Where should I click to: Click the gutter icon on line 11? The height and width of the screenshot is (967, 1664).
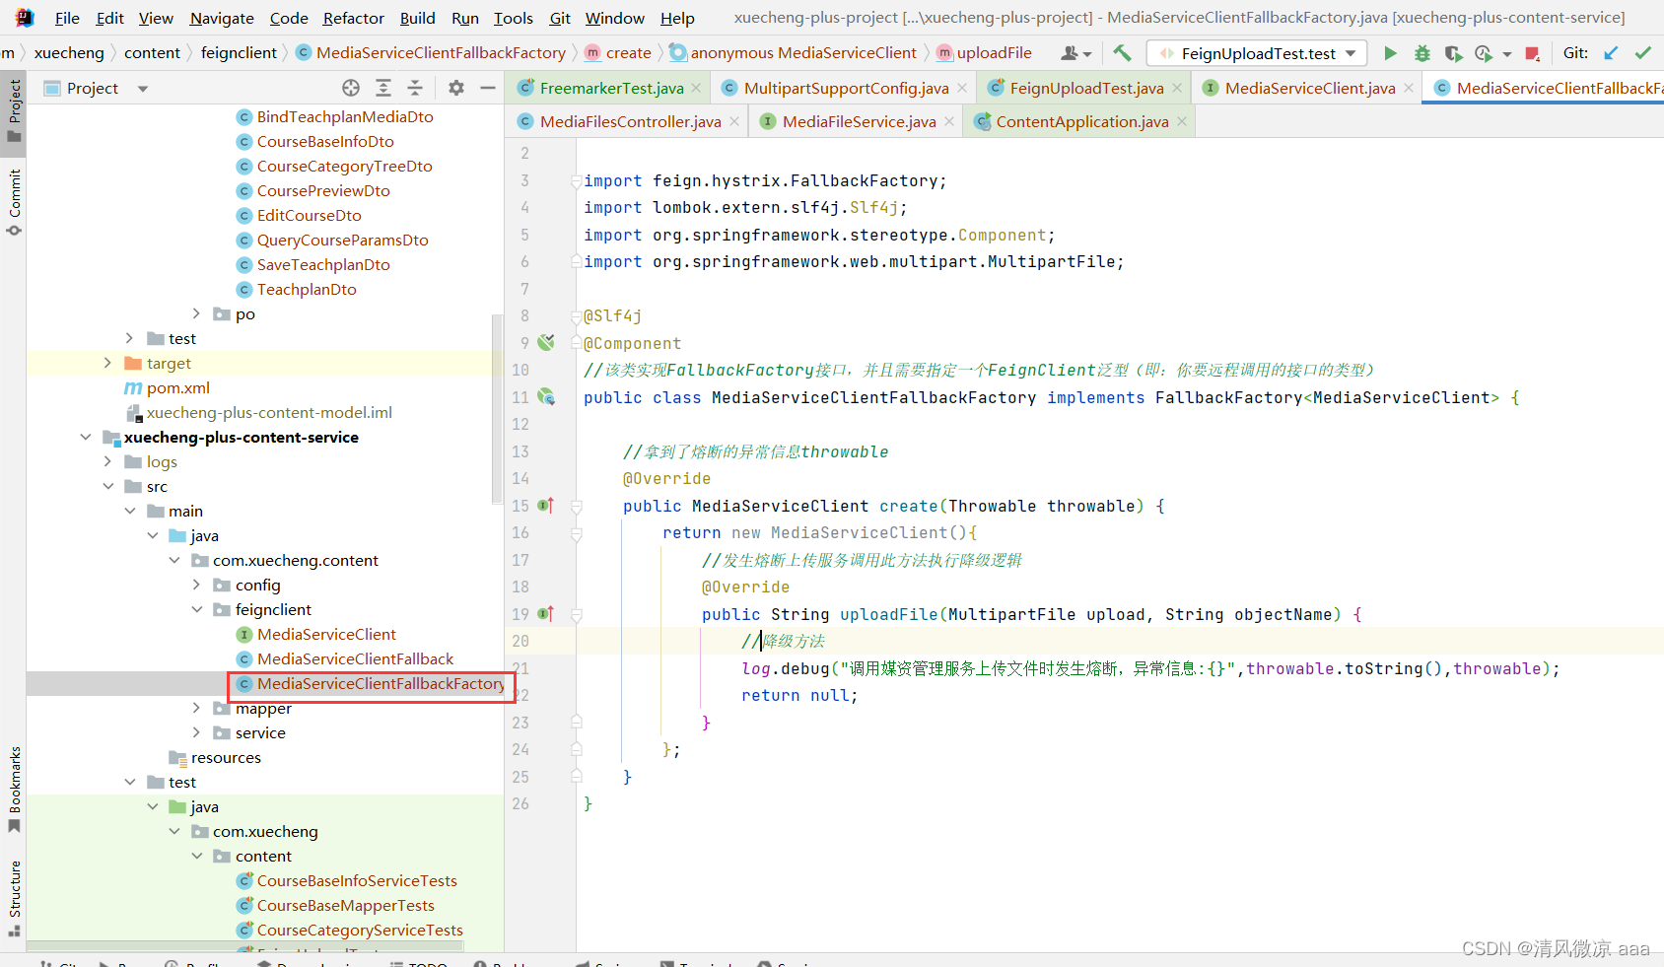coord(546,397)
